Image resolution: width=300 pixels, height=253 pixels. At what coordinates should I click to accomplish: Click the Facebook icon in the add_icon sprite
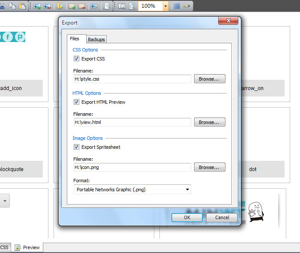[8, 37]
